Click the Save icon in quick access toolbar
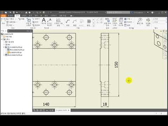168x126 pixels. [x=14, y=13]
